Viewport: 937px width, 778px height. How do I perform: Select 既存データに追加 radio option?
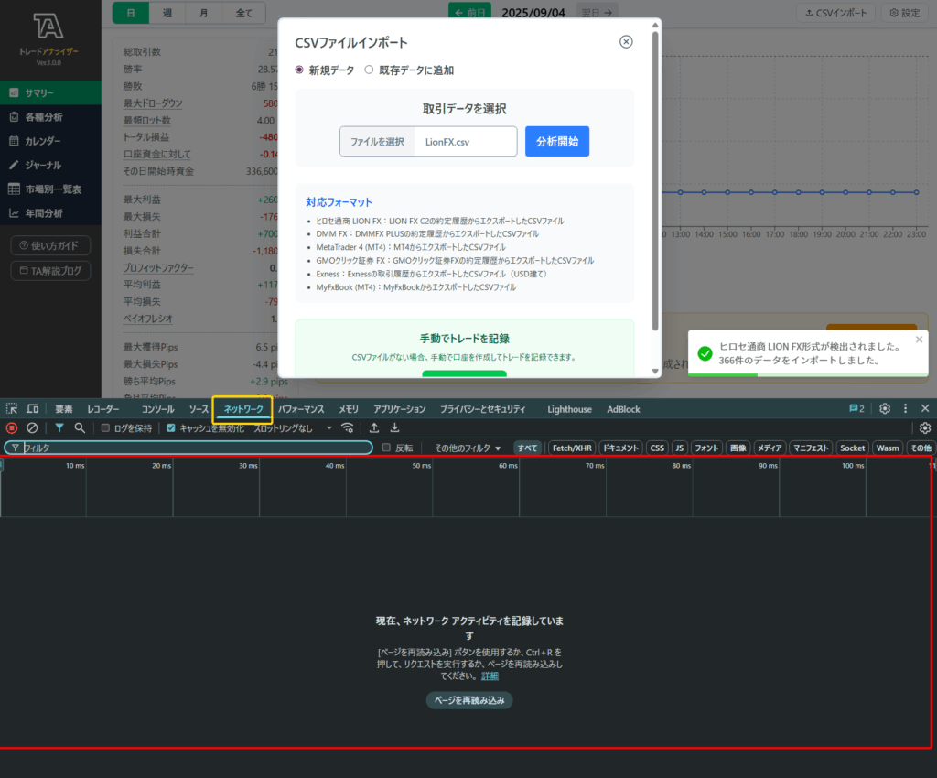369,70
